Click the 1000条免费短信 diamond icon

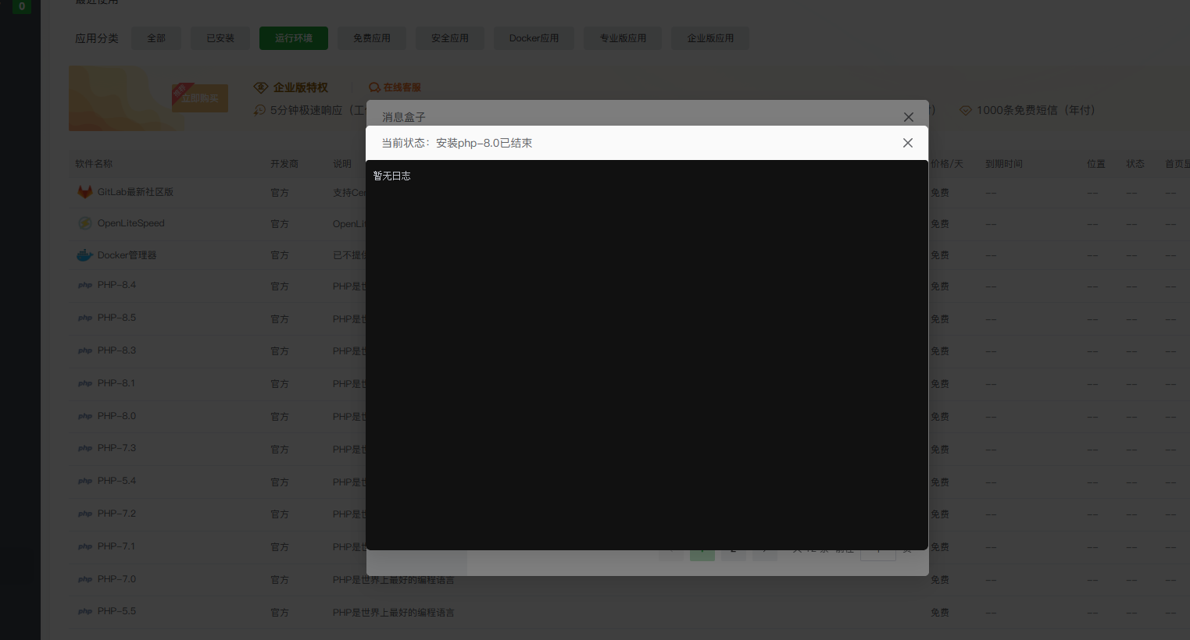[966, 111]
